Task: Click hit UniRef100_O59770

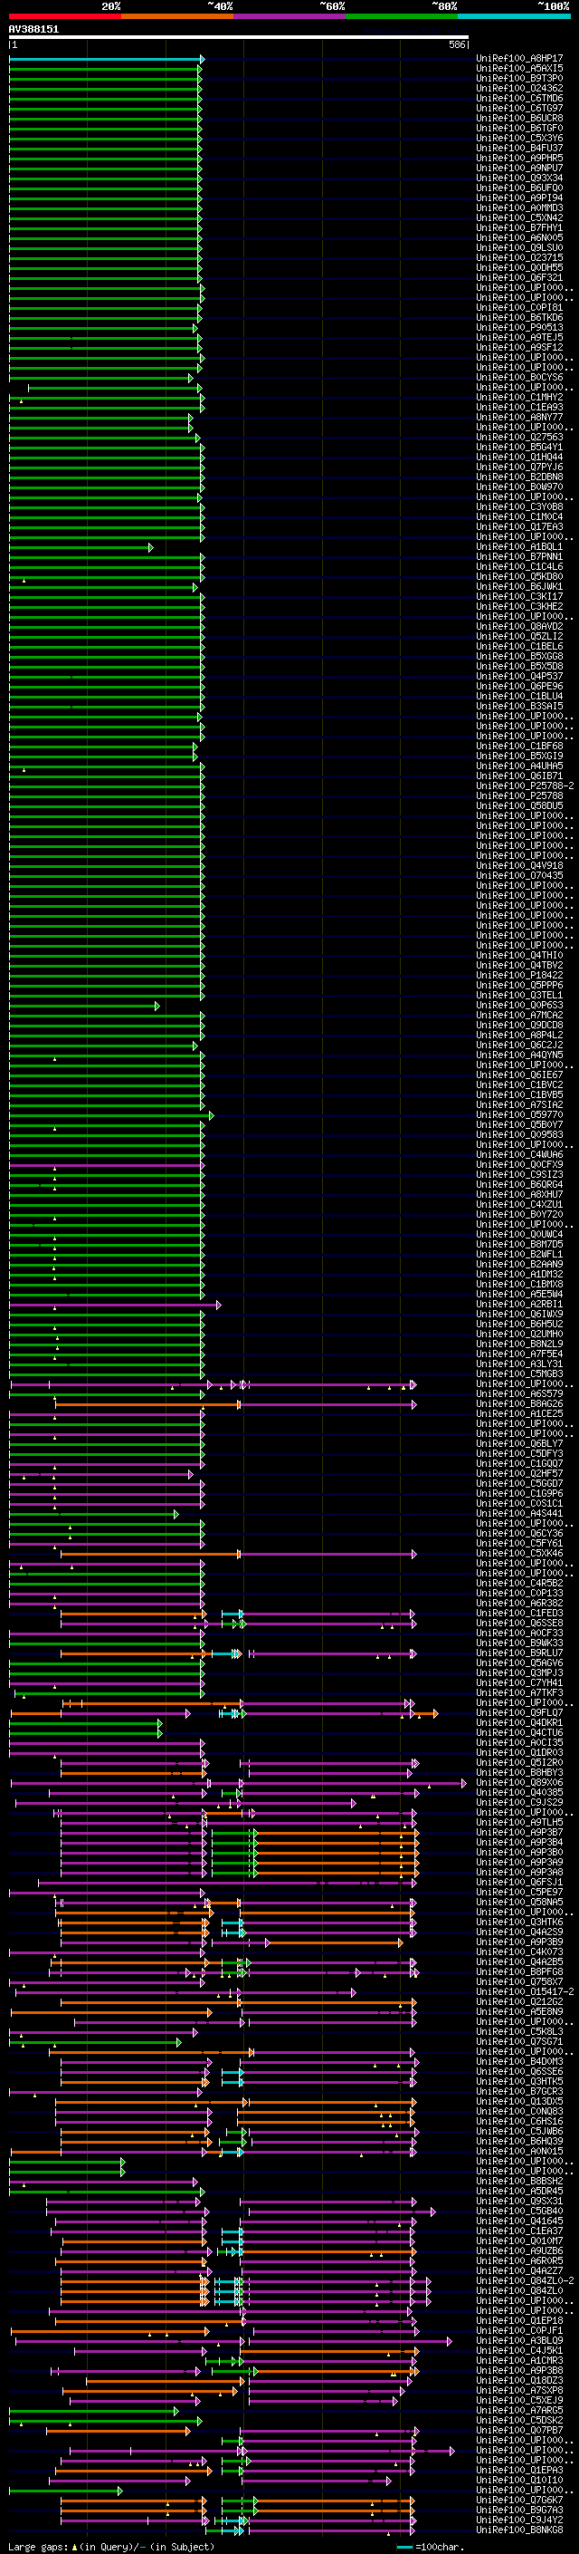Action: point(518,1114)
